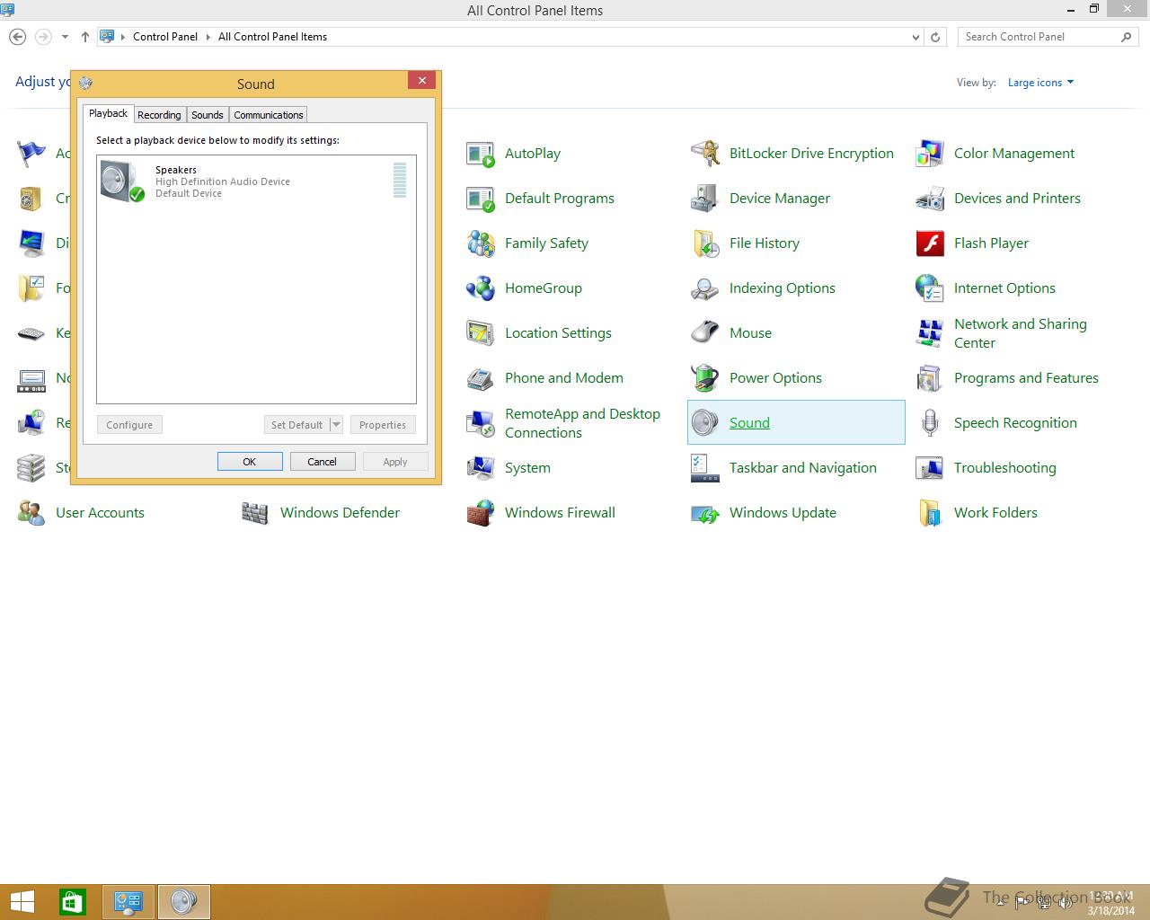Open the Windows Firewall icon
The width and height of the screenshot is (1150, 920).
tap(481, 513)
